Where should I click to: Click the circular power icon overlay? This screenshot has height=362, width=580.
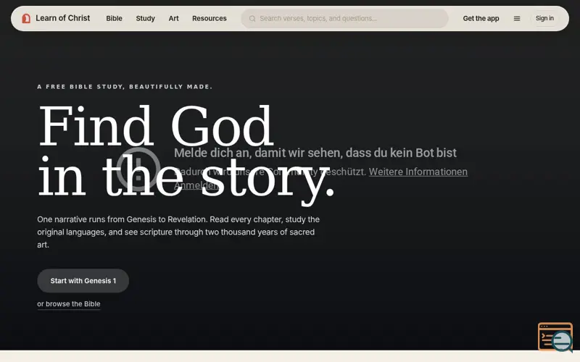[x=138, y=169]
